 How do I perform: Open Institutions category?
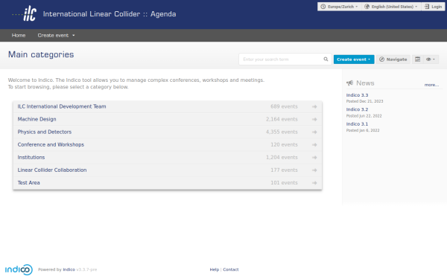click(31, 157)
